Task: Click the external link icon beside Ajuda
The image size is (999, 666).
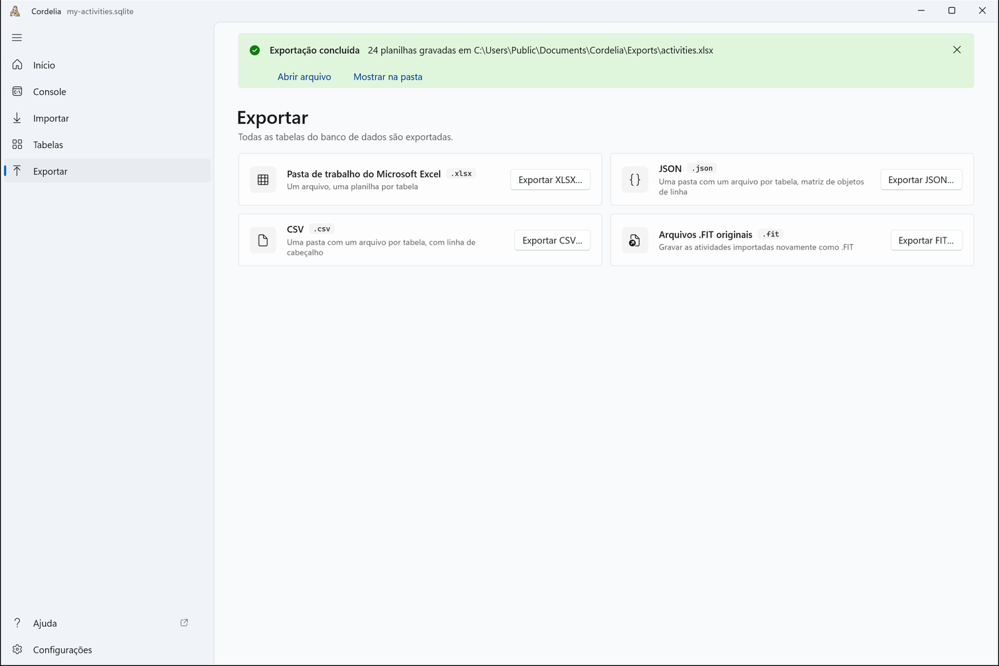Action: pyautogui.click(x=184, y=622)
